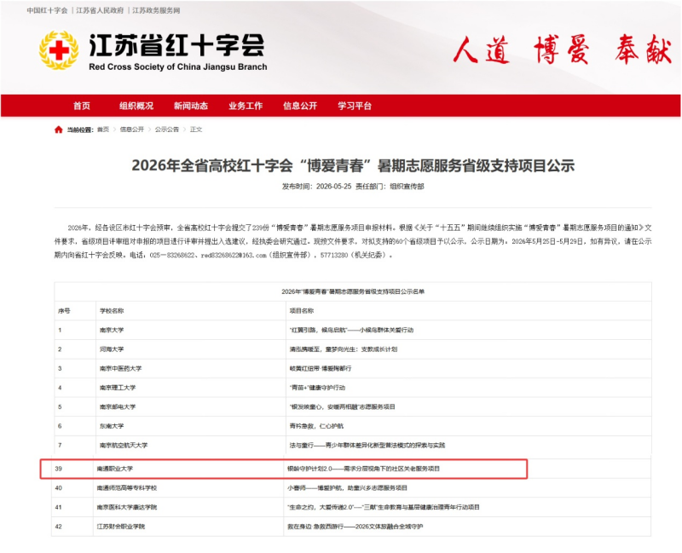Click the 责任部门 组织宣传部 text
This screenshot has width=682, height=553.
click(390, 187)
